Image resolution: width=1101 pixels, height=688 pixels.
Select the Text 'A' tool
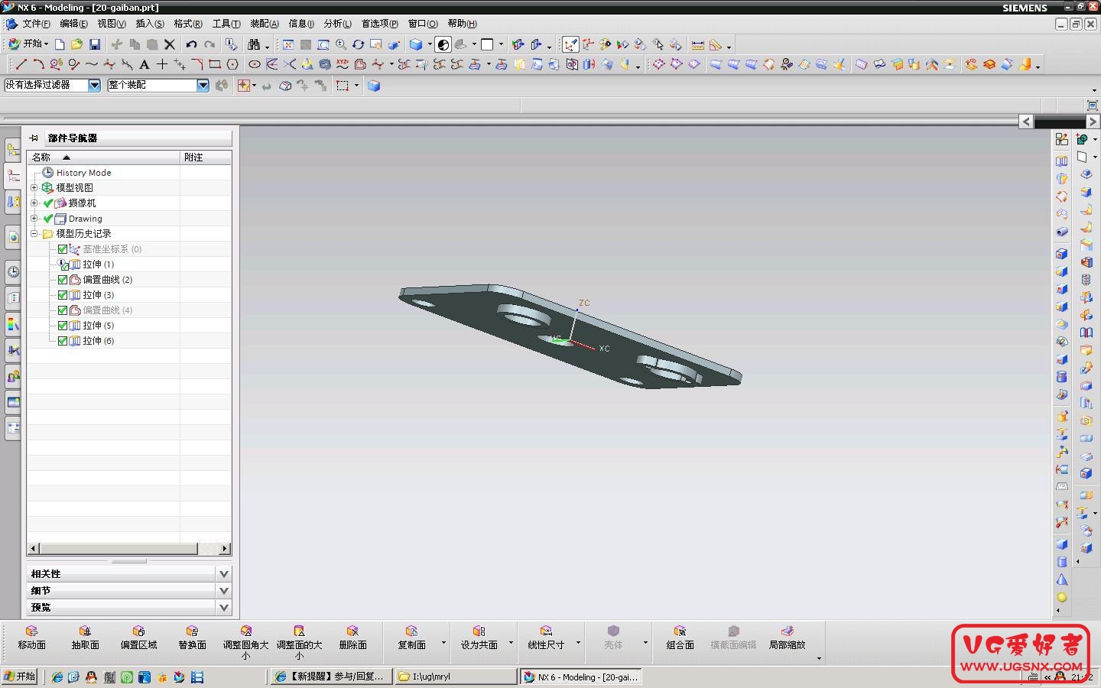(x=144, y=64)
